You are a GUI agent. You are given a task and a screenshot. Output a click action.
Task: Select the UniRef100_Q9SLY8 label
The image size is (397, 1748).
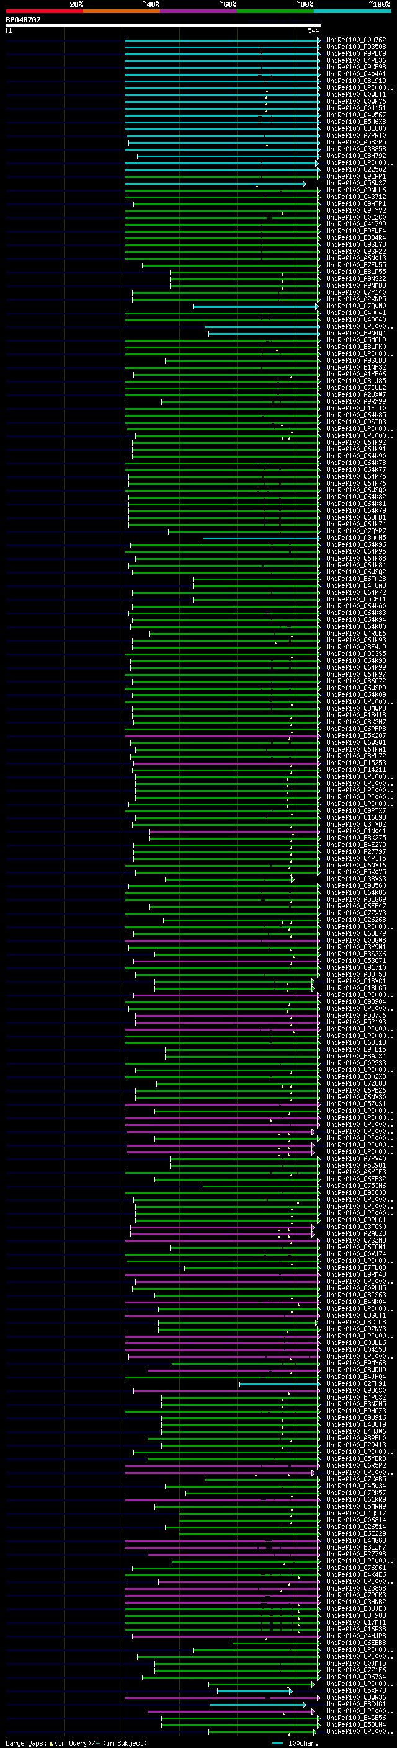coord(356,244)
